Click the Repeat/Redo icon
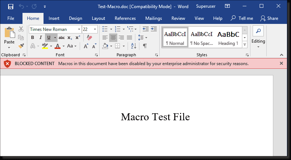Screen dimensions: 291x160 [x=34, y=7]
